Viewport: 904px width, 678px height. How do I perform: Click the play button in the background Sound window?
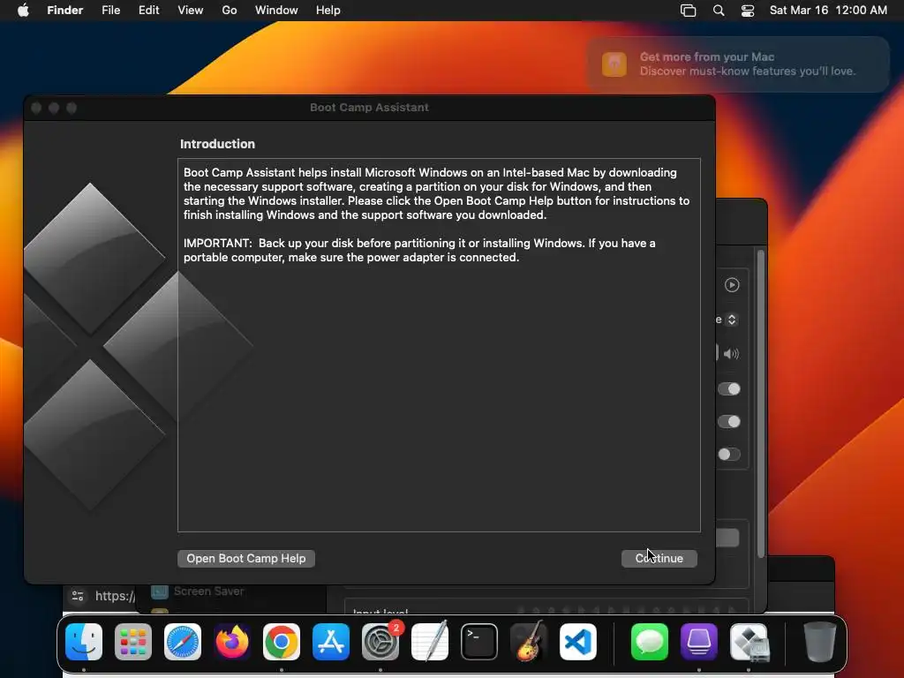tap(732, 285)
